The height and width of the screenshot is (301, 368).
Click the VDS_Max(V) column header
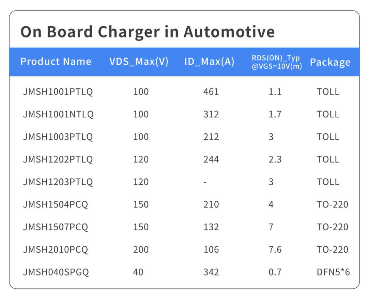(x=139, y=62)
